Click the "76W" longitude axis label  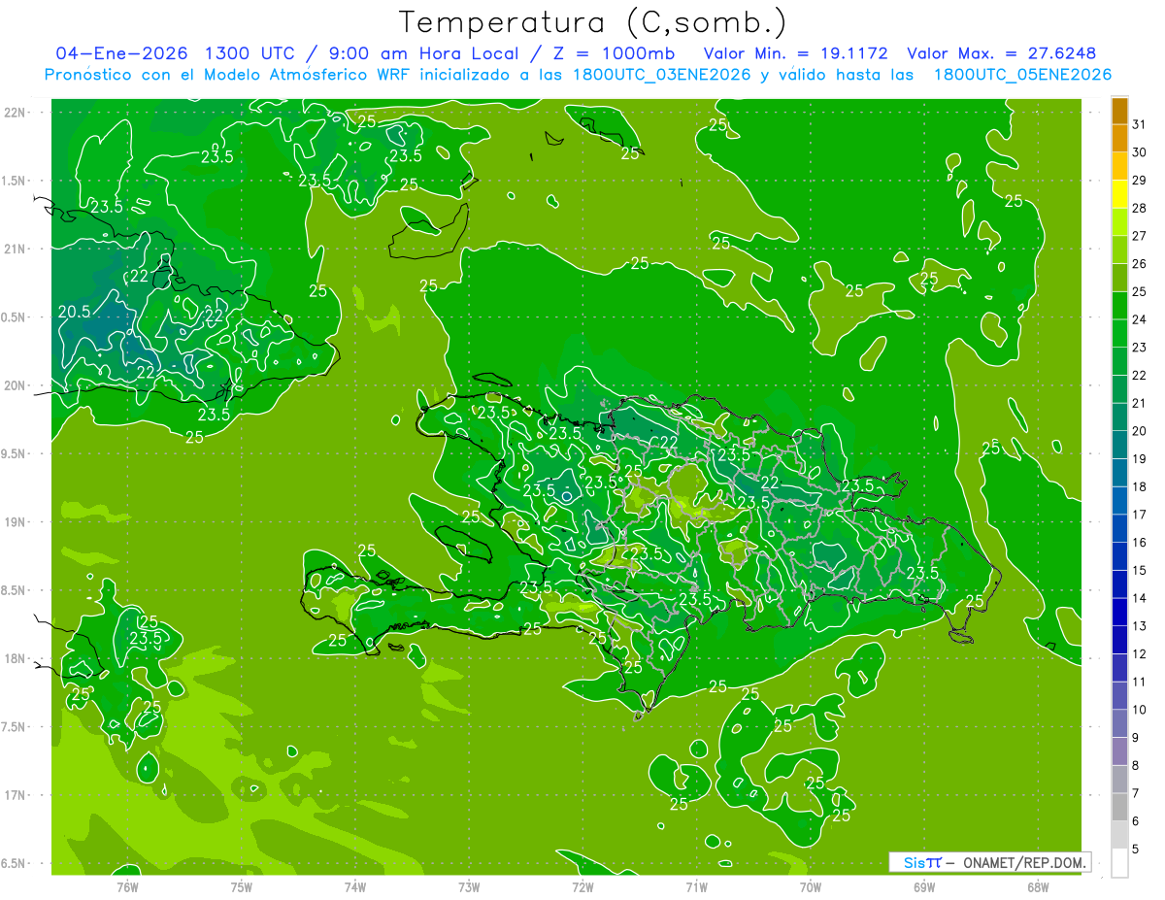pos(127,886)
